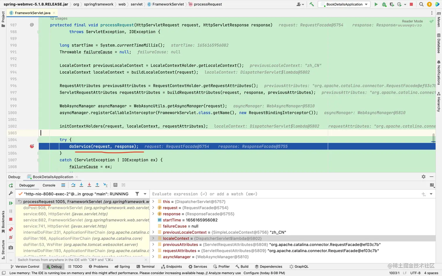Open the Version Control tool window
The image size is (442, 276).
25,266
